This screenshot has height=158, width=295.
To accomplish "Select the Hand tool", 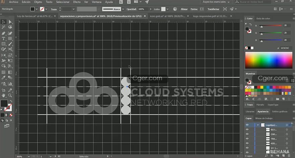I will (x=3, y=96).
